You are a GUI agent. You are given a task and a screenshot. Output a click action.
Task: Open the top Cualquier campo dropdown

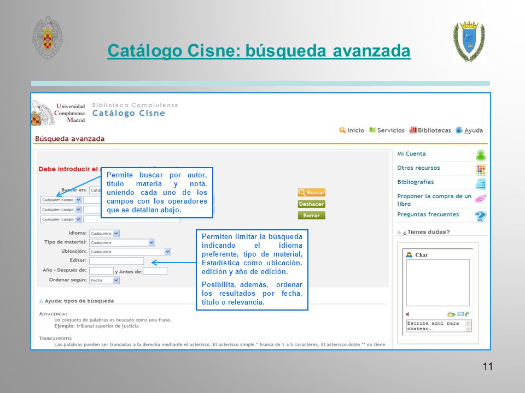tap(61, 200)
